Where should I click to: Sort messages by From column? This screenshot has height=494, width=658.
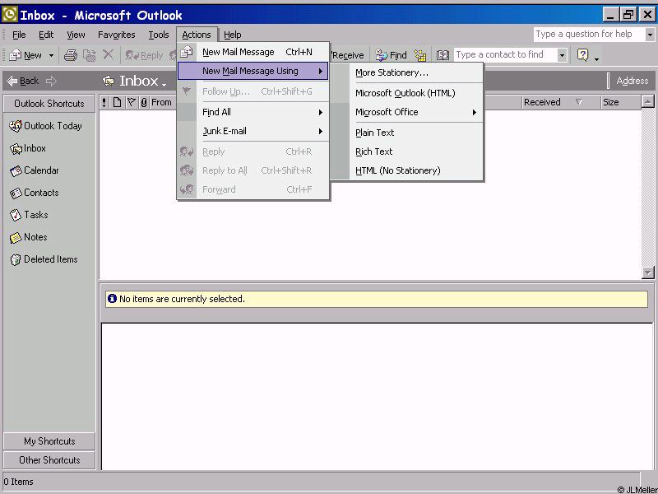[161, 102]
